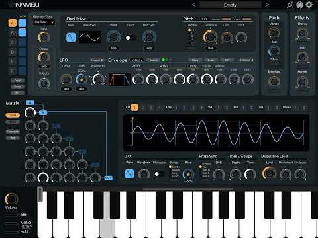This screenshot has height=238, width=318.
Task: Click the envelope shape thumbnail display
Action: [119, 79]
